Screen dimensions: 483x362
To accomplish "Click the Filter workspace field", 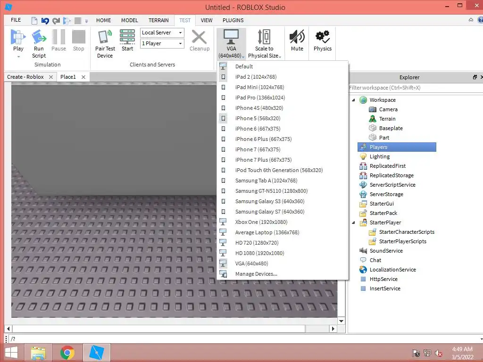I will tap(416, 88).
